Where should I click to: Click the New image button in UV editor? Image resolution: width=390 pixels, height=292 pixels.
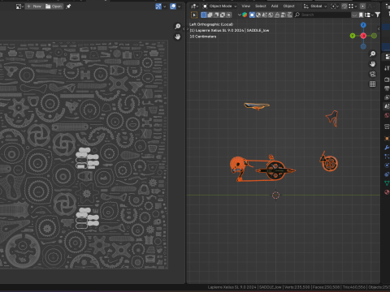pos(34,6)
